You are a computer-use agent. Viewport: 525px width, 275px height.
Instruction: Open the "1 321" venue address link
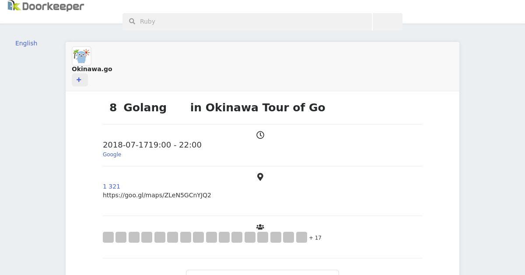point(112,186)
